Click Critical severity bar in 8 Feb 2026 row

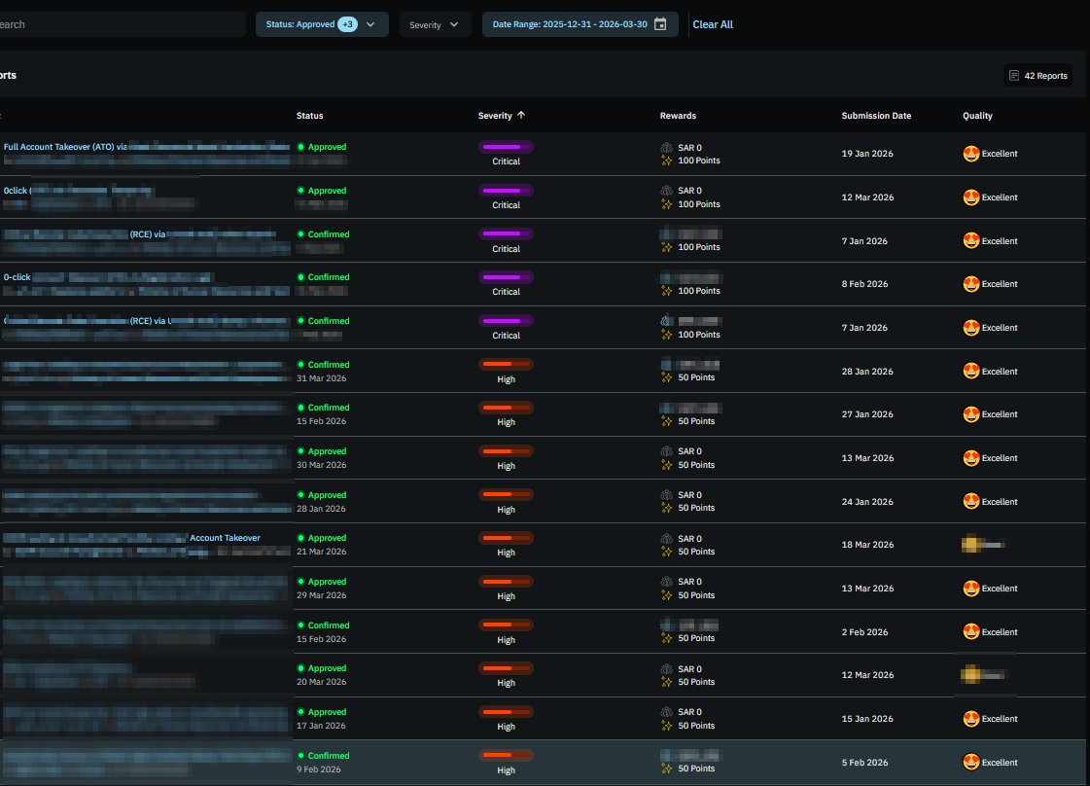[506, 277]
